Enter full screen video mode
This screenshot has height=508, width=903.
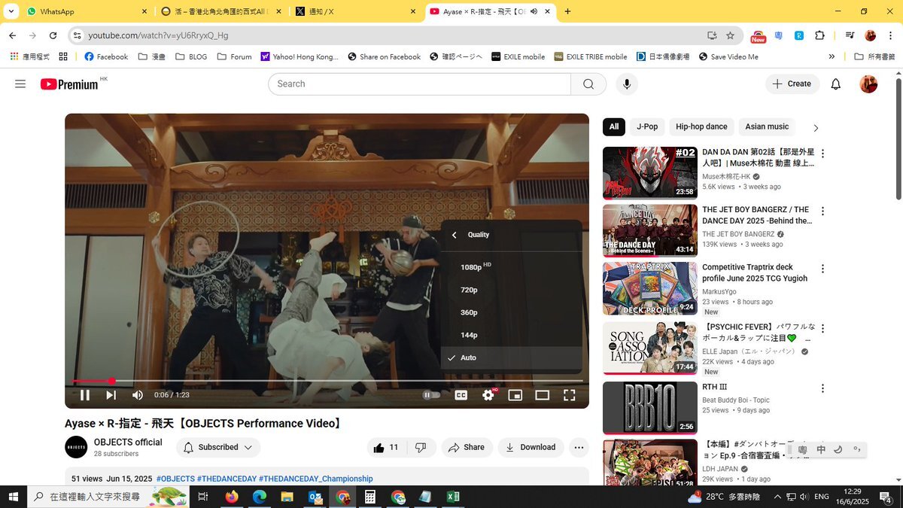pos(570,395)
